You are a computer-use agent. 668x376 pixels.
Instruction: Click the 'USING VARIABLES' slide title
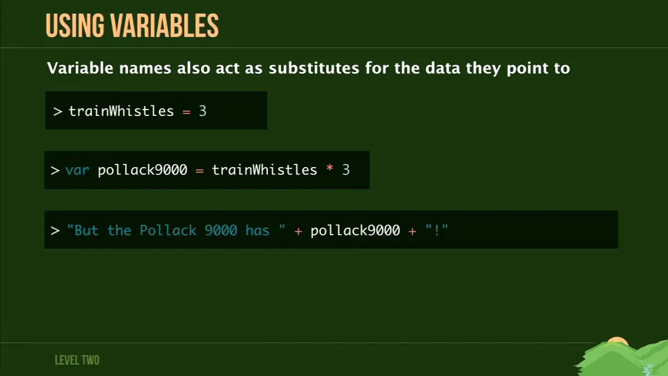132,26
